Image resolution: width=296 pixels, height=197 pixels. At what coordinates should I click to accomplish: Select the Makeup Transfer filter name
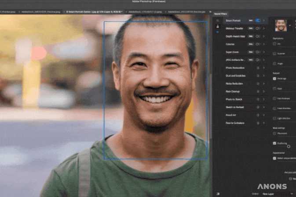tap(234, 28)
